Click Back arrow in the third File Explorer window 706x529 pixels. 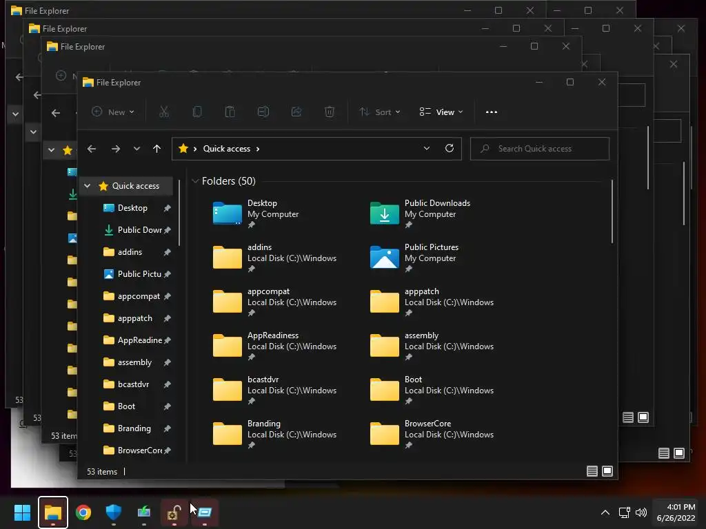55,113
